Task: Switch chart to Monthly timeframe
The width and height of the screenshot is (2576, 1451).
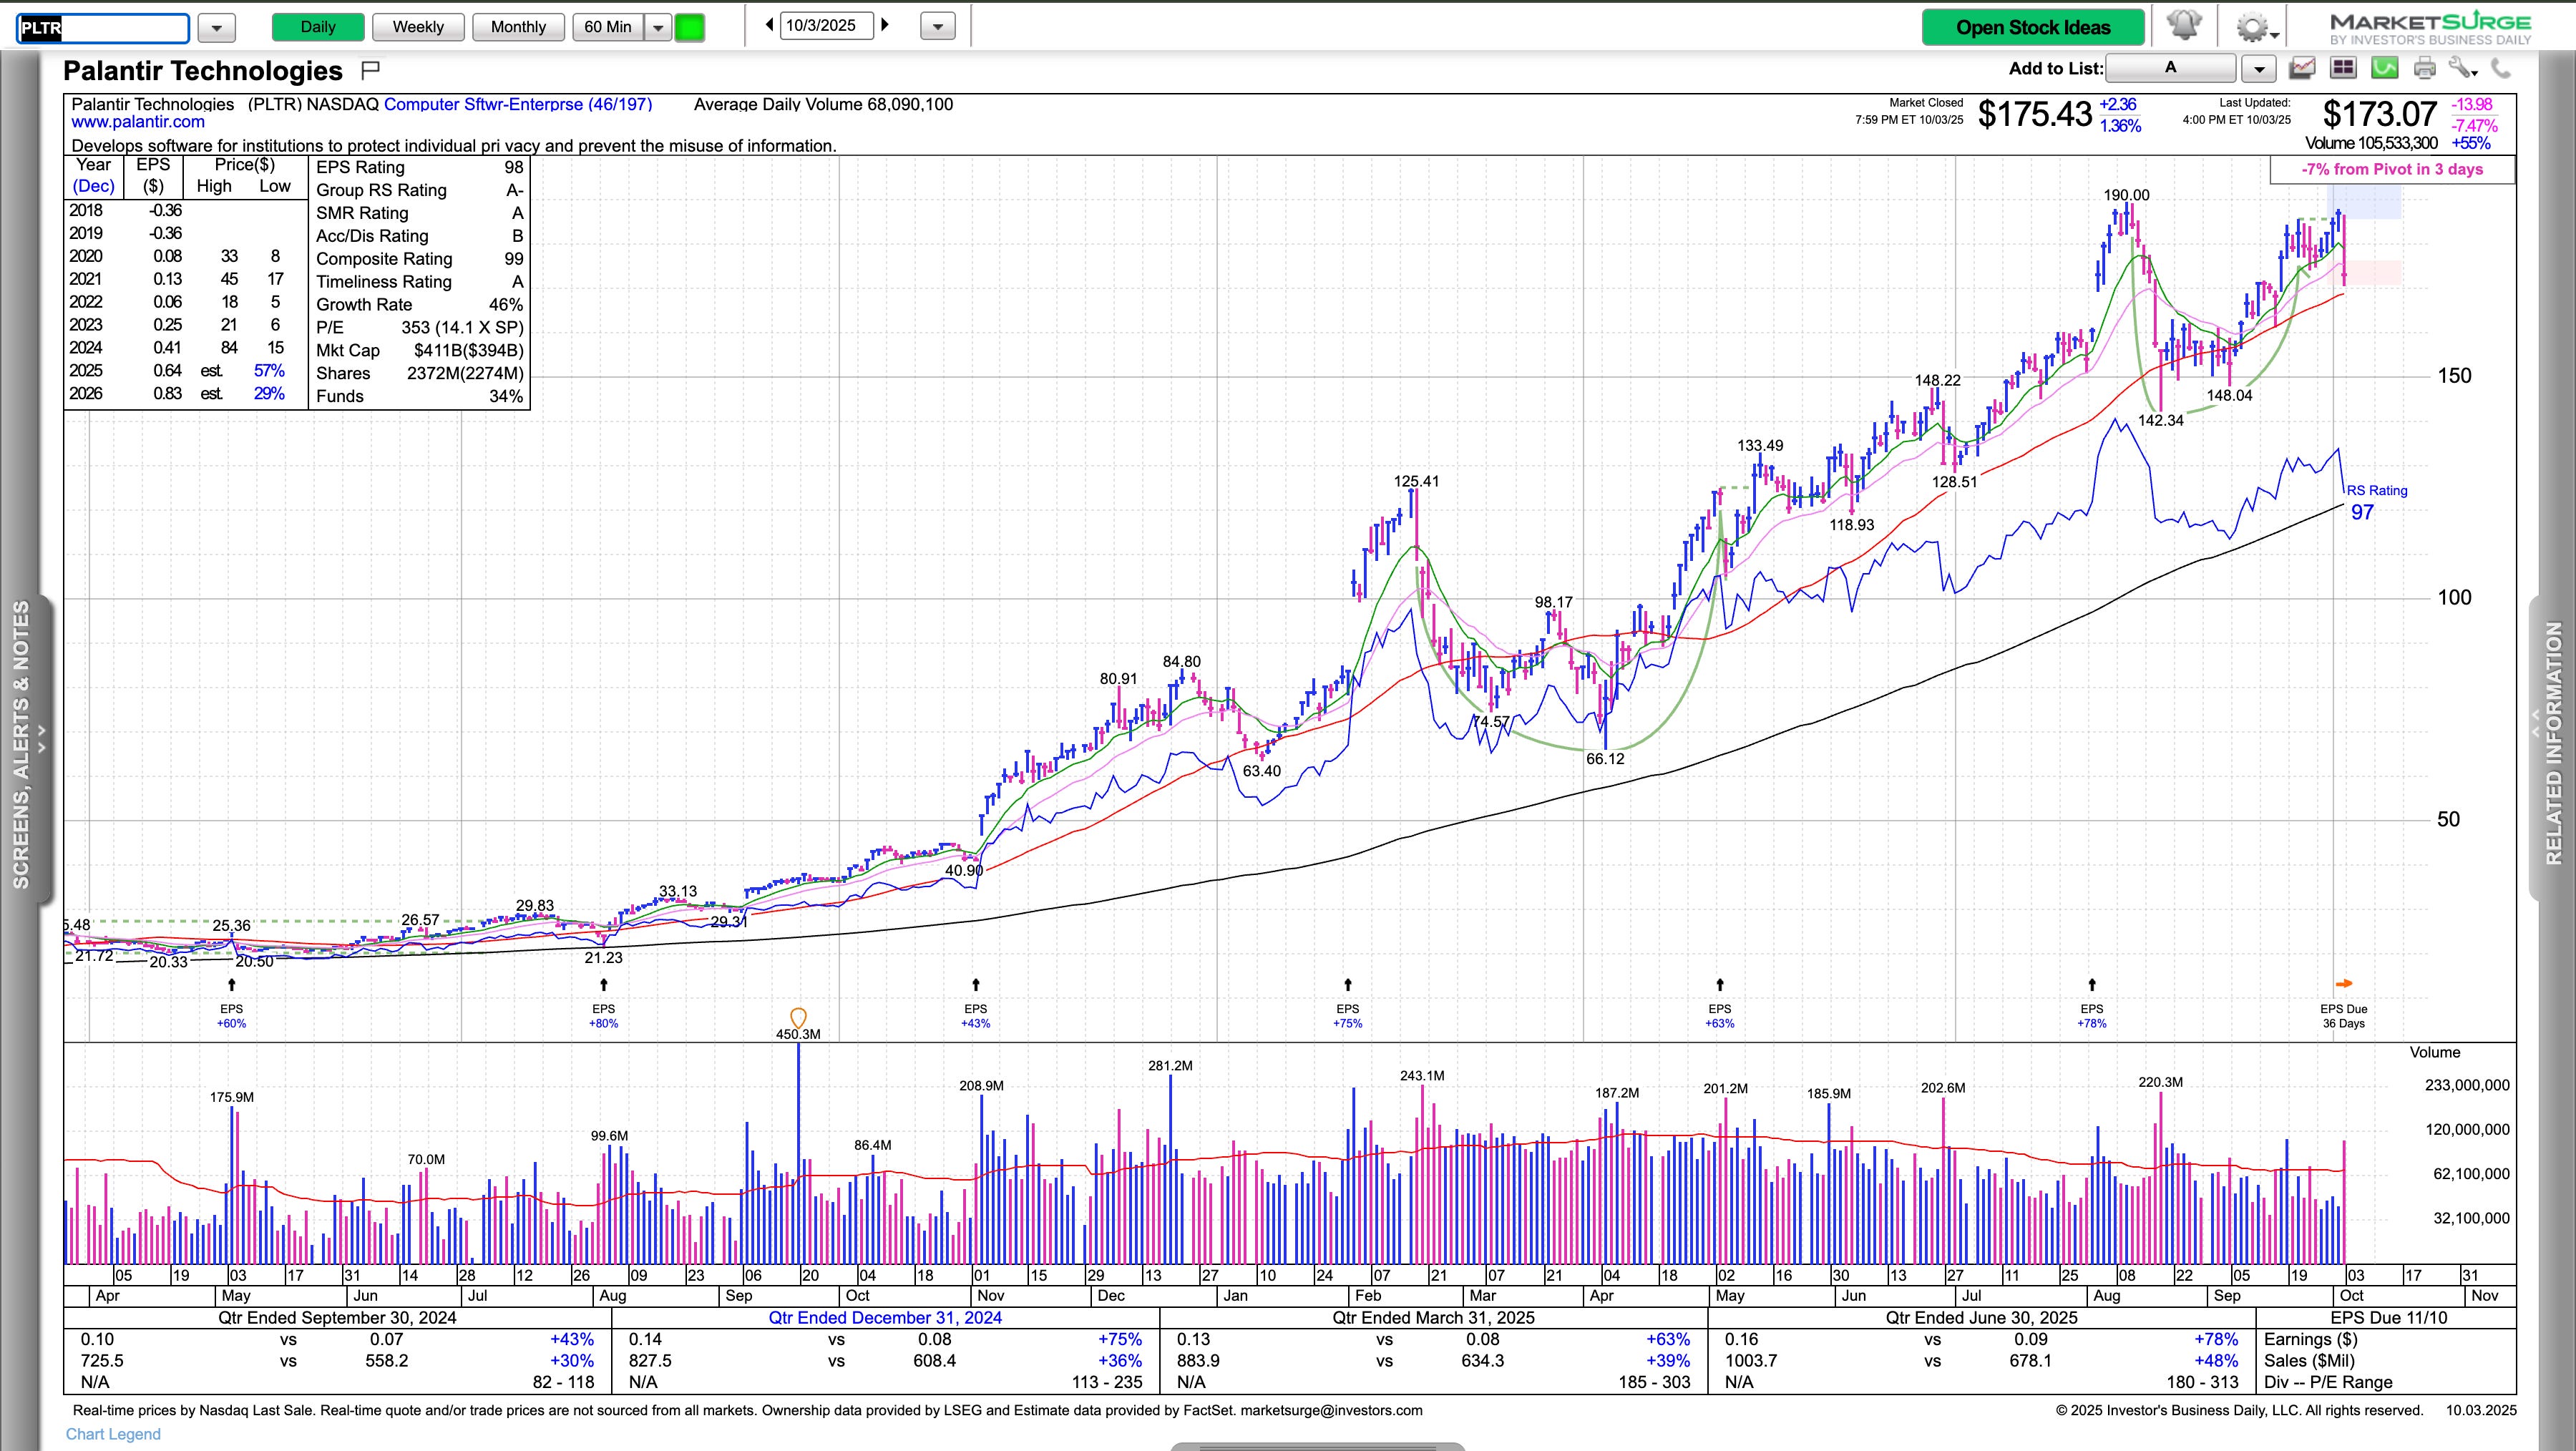Action: (518, 27)
